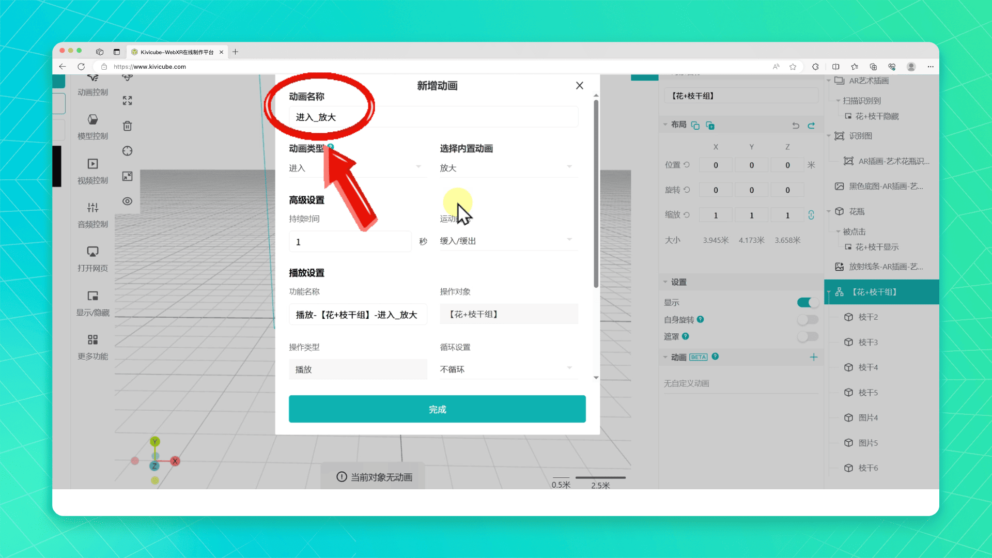Image resolution: width=992 pixels, height=558 pixels.
Task: Close the 新增动画 dialog
Action: pyautogui.click(x=580, y=86)
